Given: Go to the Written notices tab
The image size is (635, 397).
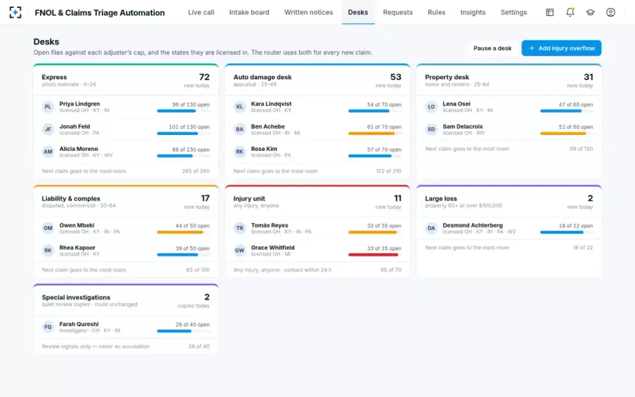Looking at the screenshot, I should pos(309,12).
